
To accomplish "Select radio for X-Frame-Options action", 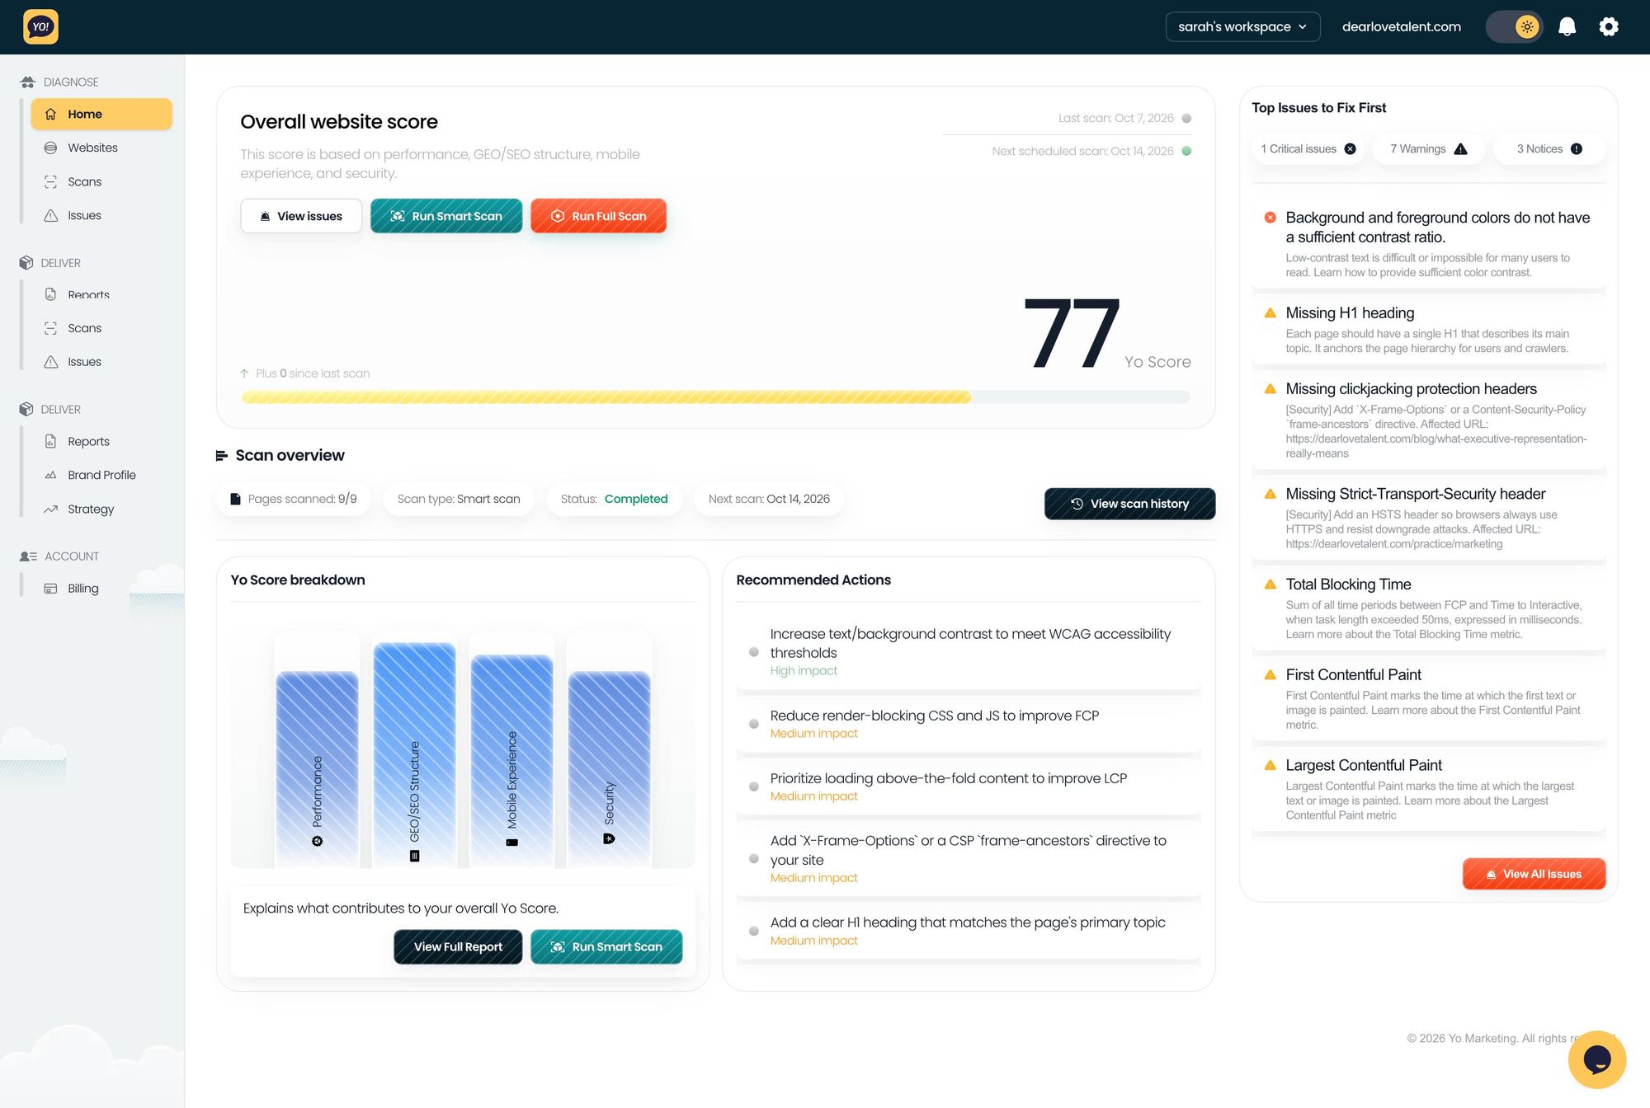I will coord(753,859).
